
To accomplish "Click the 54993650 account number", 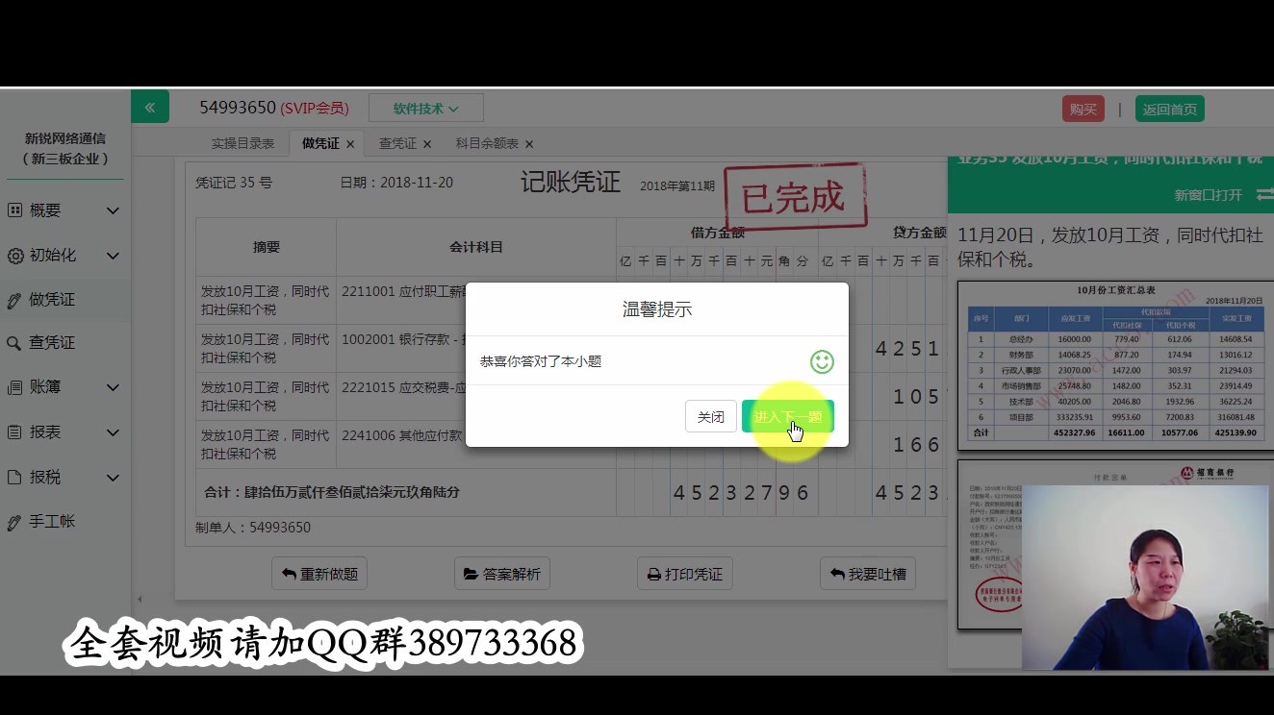I will point(238,108).
